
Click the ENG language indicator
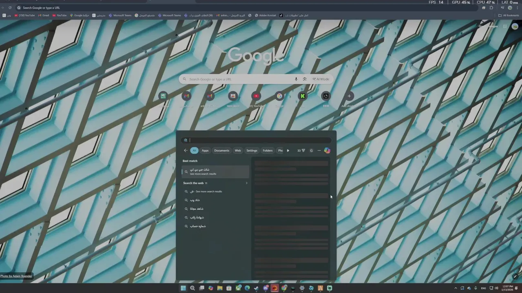tap(484, 288)
